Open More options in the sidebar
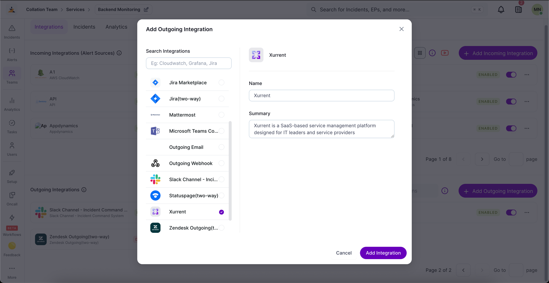 pyautogui.click(x=12, y=272)
